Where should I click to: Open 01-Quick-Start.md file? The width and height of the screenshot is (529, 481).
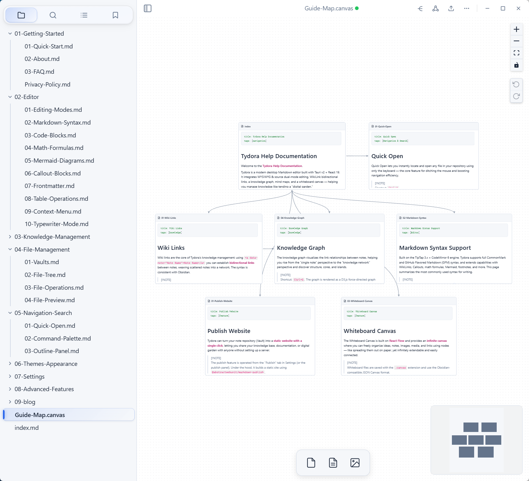coord(49,46)
